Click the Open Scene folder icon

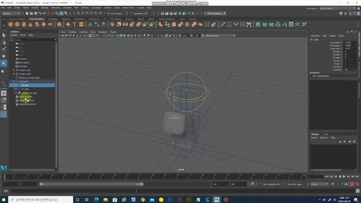[x=32, y=14]
